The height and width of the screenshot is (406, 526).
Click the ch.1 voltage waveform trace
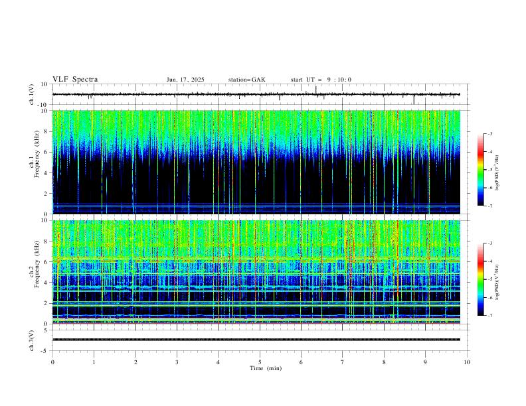(256, 94)
